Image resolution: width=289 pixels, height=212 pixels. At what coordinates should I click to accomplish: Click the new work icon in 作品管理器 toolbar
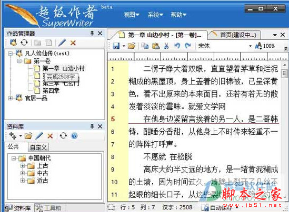click(13, 43)
